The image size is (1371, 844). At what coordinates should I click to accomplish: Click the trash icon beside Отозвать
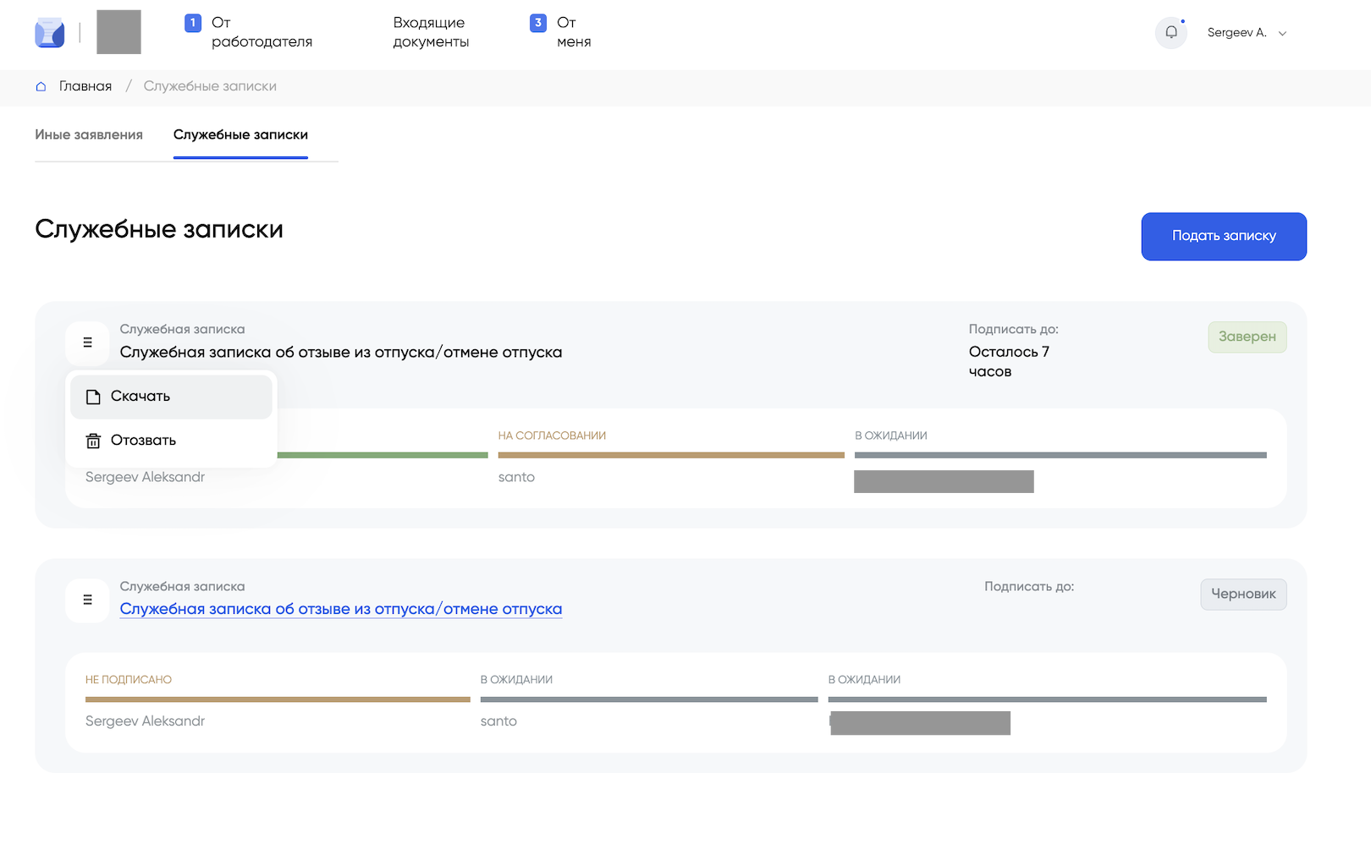click(x=93, y=441)
